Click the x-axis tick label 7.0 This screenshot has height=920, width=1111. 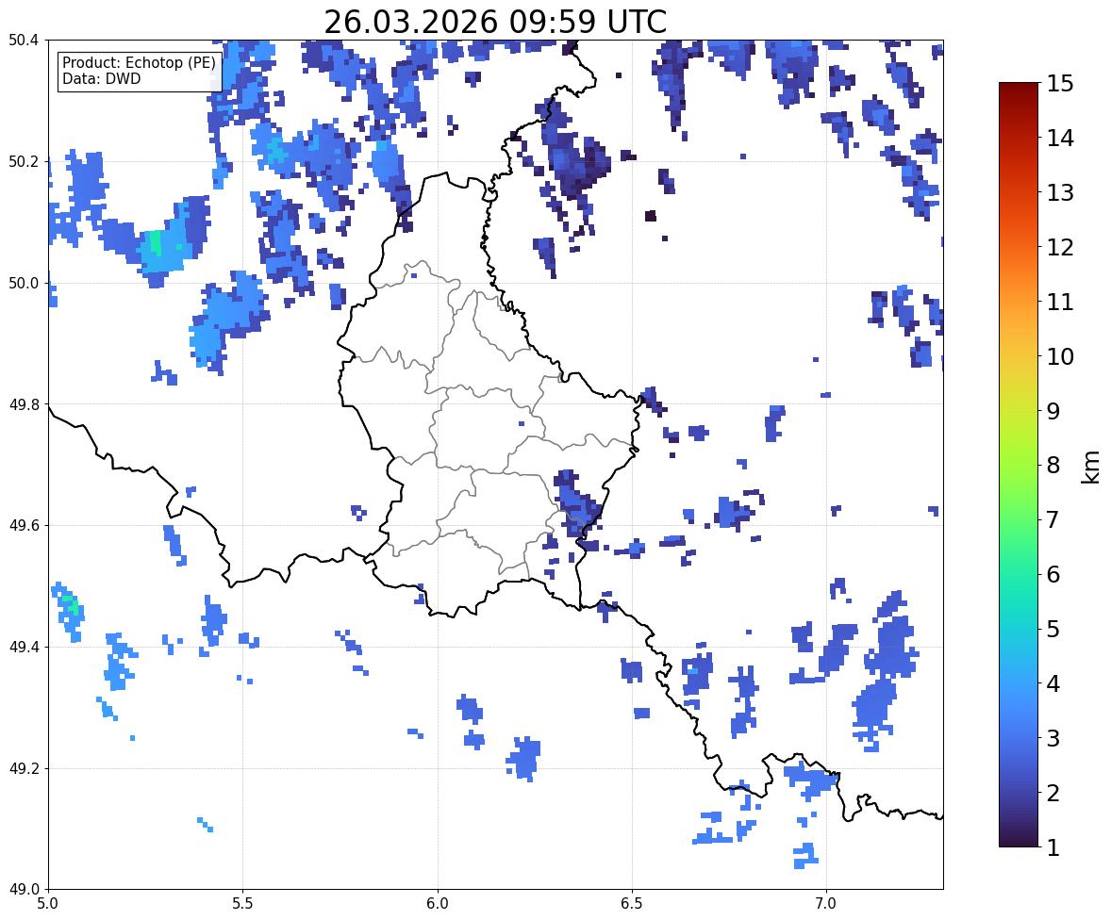coord(826,904)
